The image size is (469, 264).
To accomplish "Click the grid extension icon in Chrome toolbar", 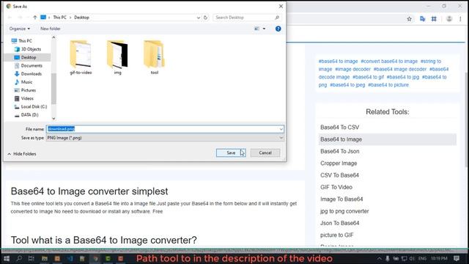I will pyautogui.click(x=434, y=19).
